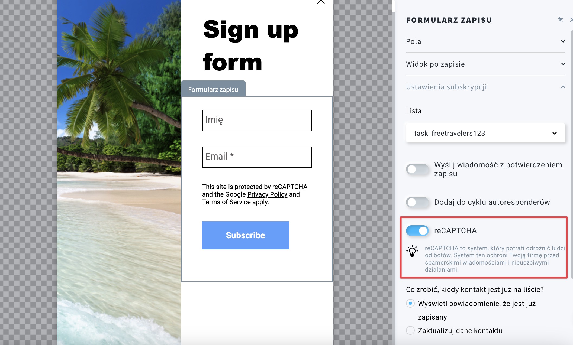This screenshot has width=573, height=345.
Task: Turn off the reCAPTCHA toggle
Action: [x=417, y=231]
